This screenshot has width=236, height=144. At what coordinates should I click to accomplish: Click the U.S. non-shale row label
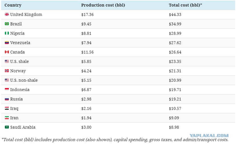pos(24,80)
